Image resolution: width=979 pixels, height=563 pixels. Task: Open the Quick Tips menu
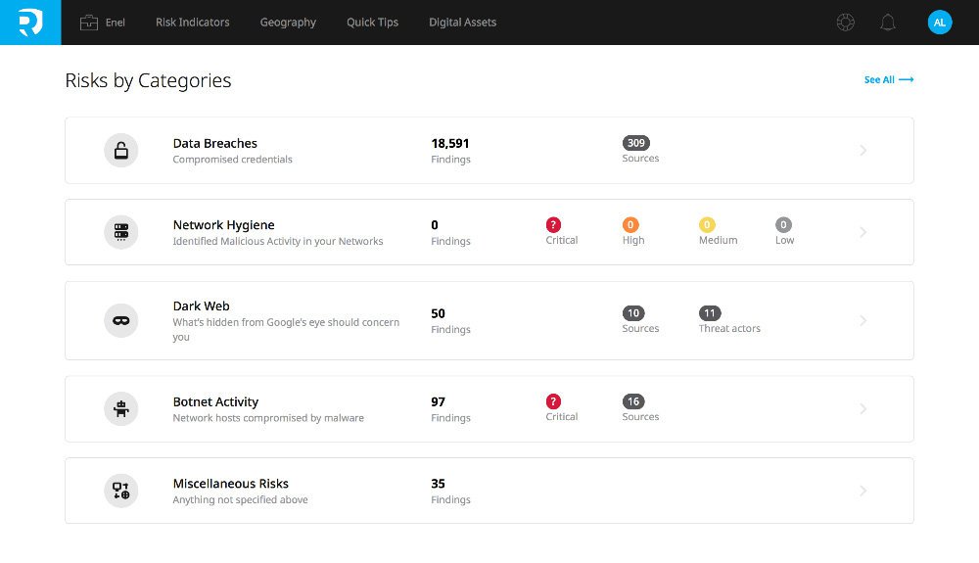tap(372, 23)
